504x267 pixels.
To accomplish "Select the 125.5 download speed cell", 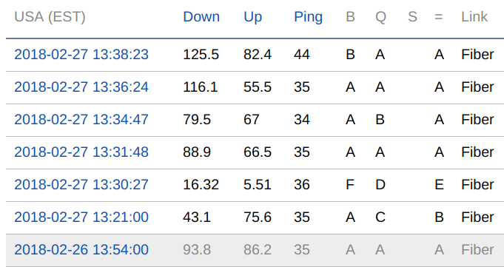I will pyautogui.click(x=201, y=54).
